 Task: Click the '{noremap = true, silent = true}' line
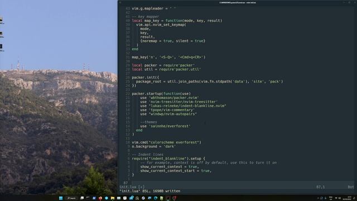[173, 41]
